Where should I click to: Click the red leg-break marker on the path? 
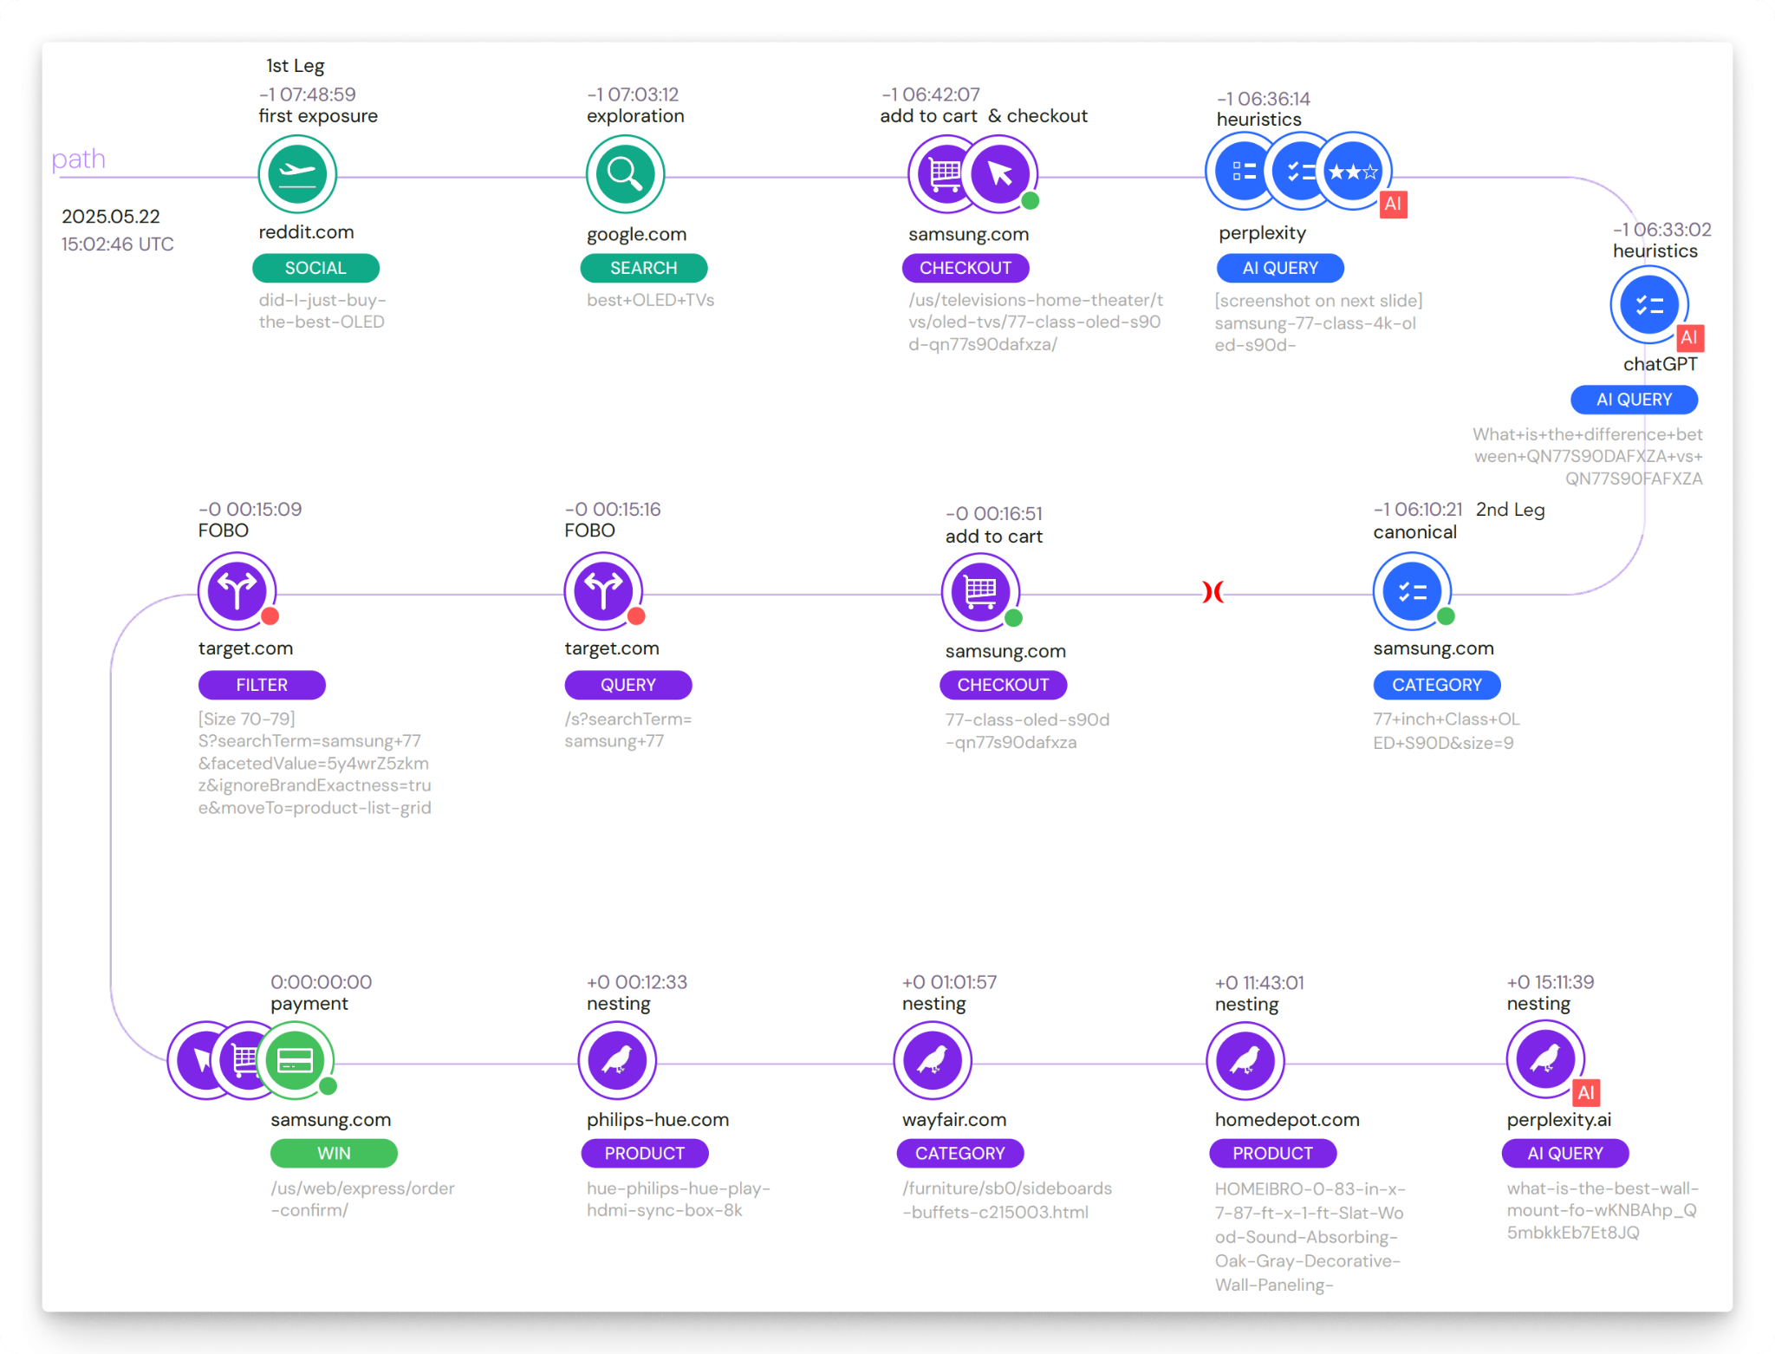point(1213,592)
